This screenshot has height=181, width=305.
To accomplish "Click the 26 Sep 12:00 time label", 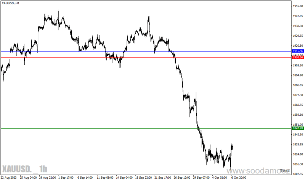I will click(x=182, y=178).
